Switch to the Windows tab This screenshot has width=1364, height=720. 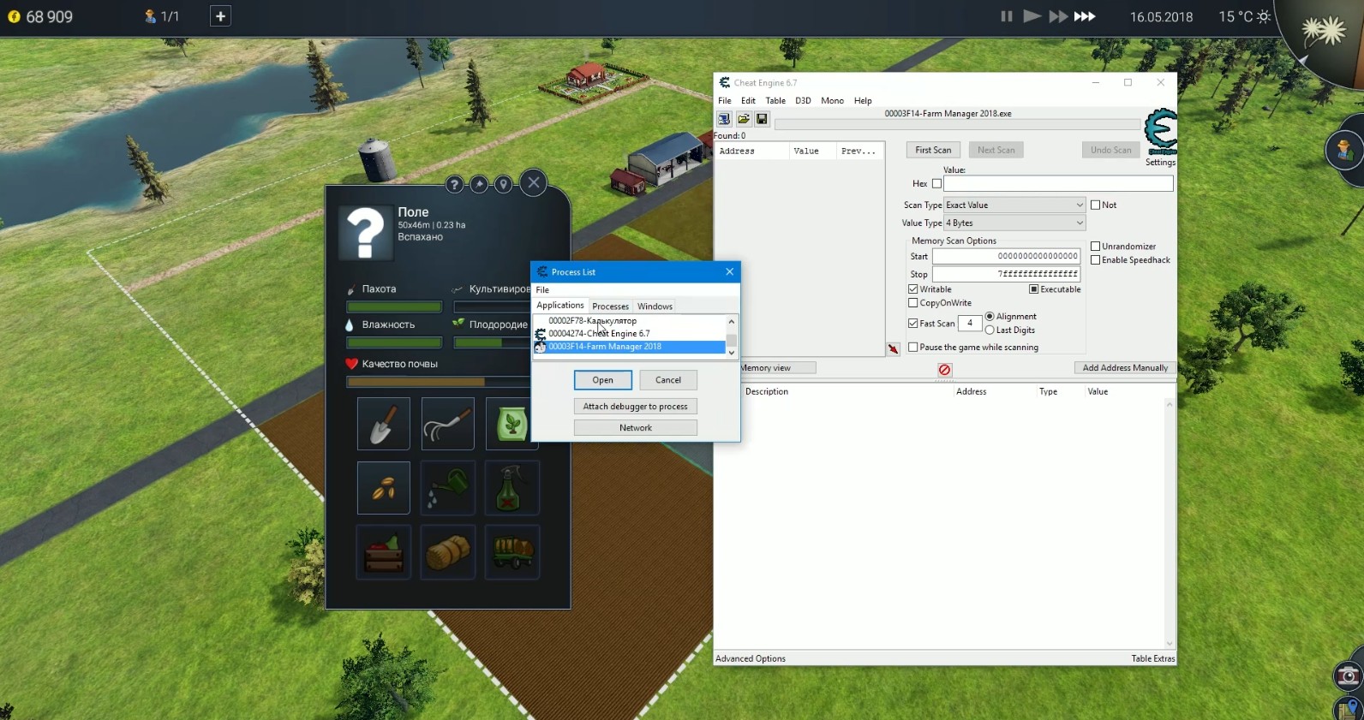coord(655,306)
